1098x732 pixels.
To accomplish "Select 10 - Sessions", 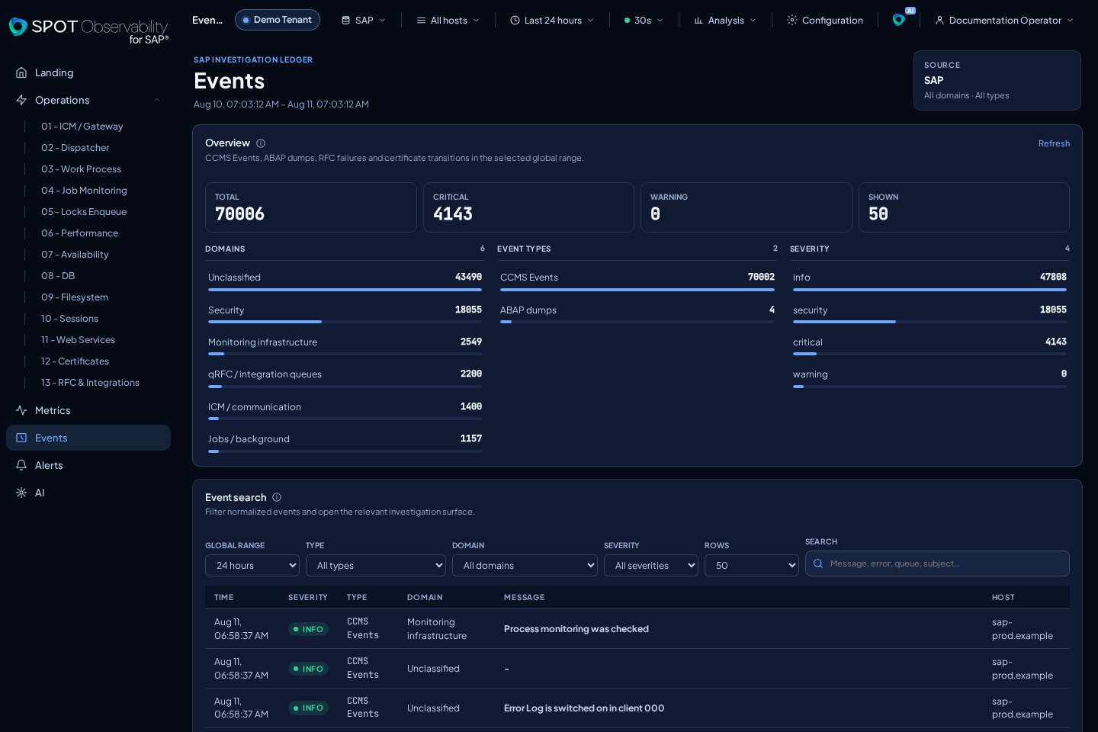I will [x=70, y=319].
